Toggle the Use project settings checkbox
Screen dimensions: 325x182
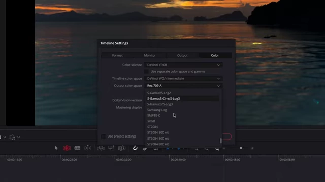click(103, 136)
